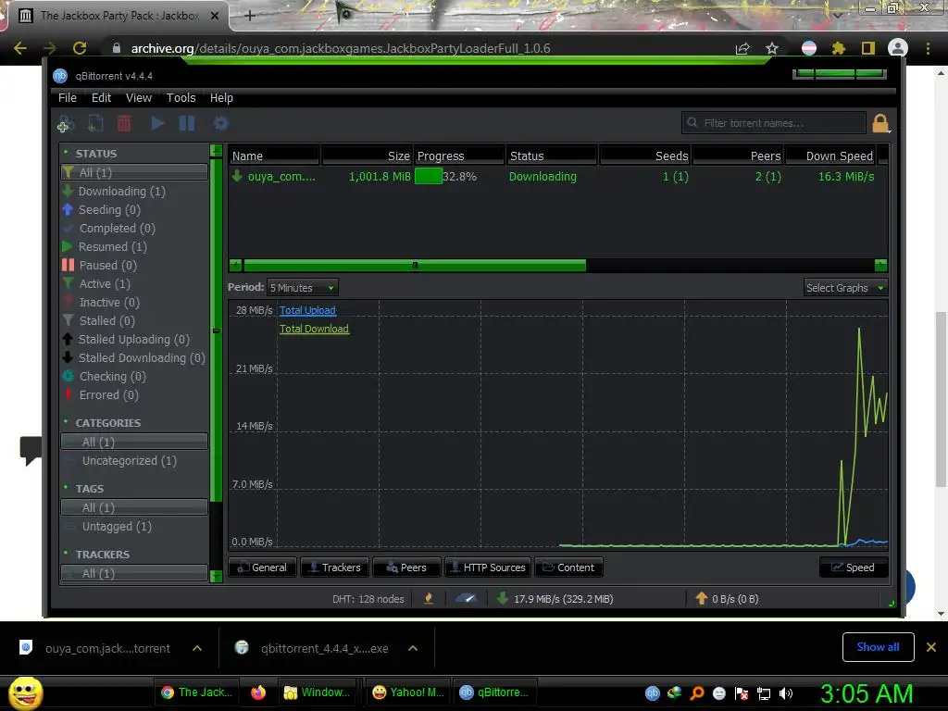Select the Stalled Uploading (0) filter

[133, 340]
